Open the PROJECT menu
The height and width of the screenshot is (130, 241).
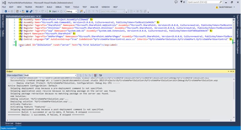point(39,7)
